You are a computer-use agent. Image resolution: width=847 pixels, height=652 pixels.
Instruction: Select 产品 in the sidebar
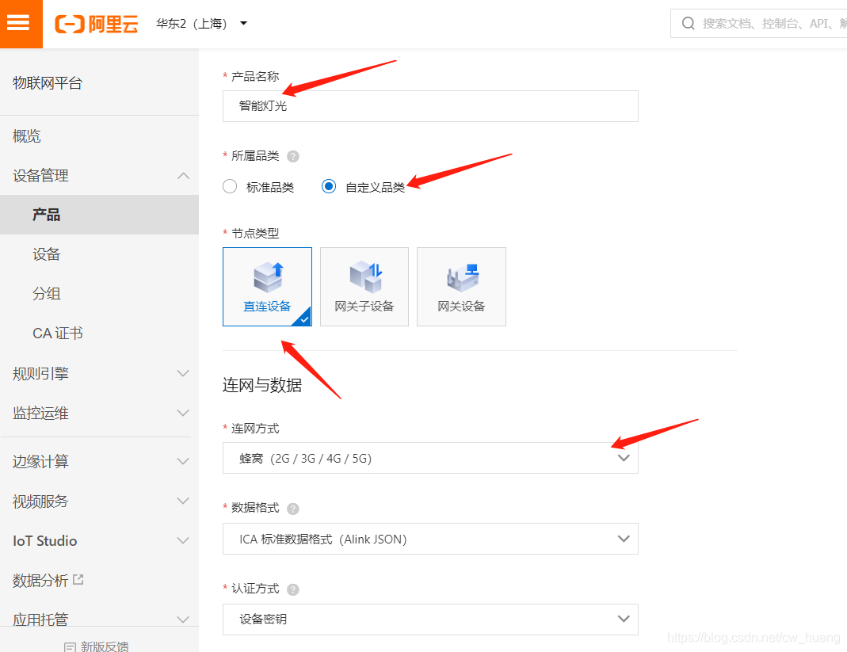tap(99, 215)
